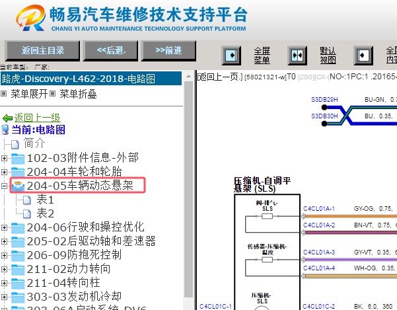Image resolution: width=397 pixels, height=310 pixels.
Task: Click the 压缩机-自调平悬架 (SLS) component title
Action: [x=262, y=184]
